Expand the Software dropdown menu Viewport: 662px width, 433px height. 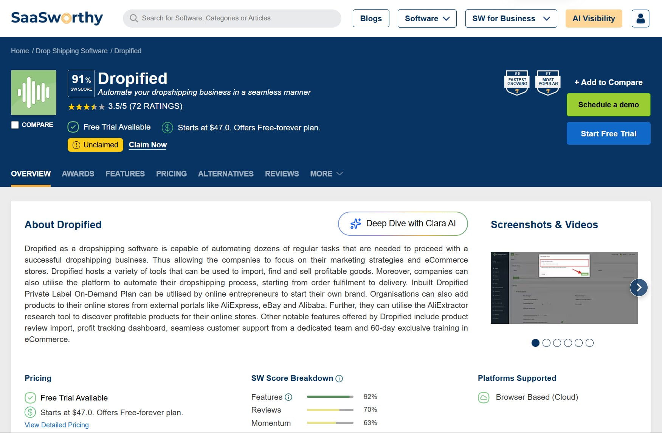tap(427, 19)
